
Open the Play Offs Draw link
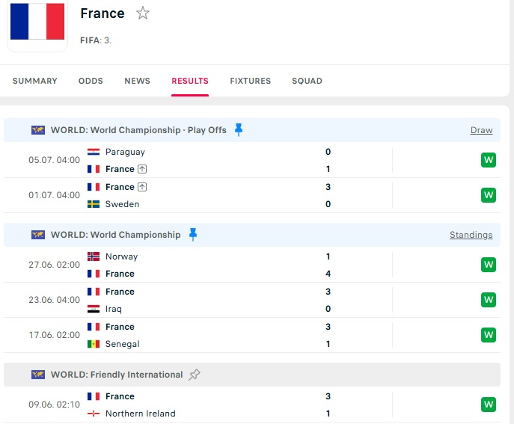pos(481,130)
